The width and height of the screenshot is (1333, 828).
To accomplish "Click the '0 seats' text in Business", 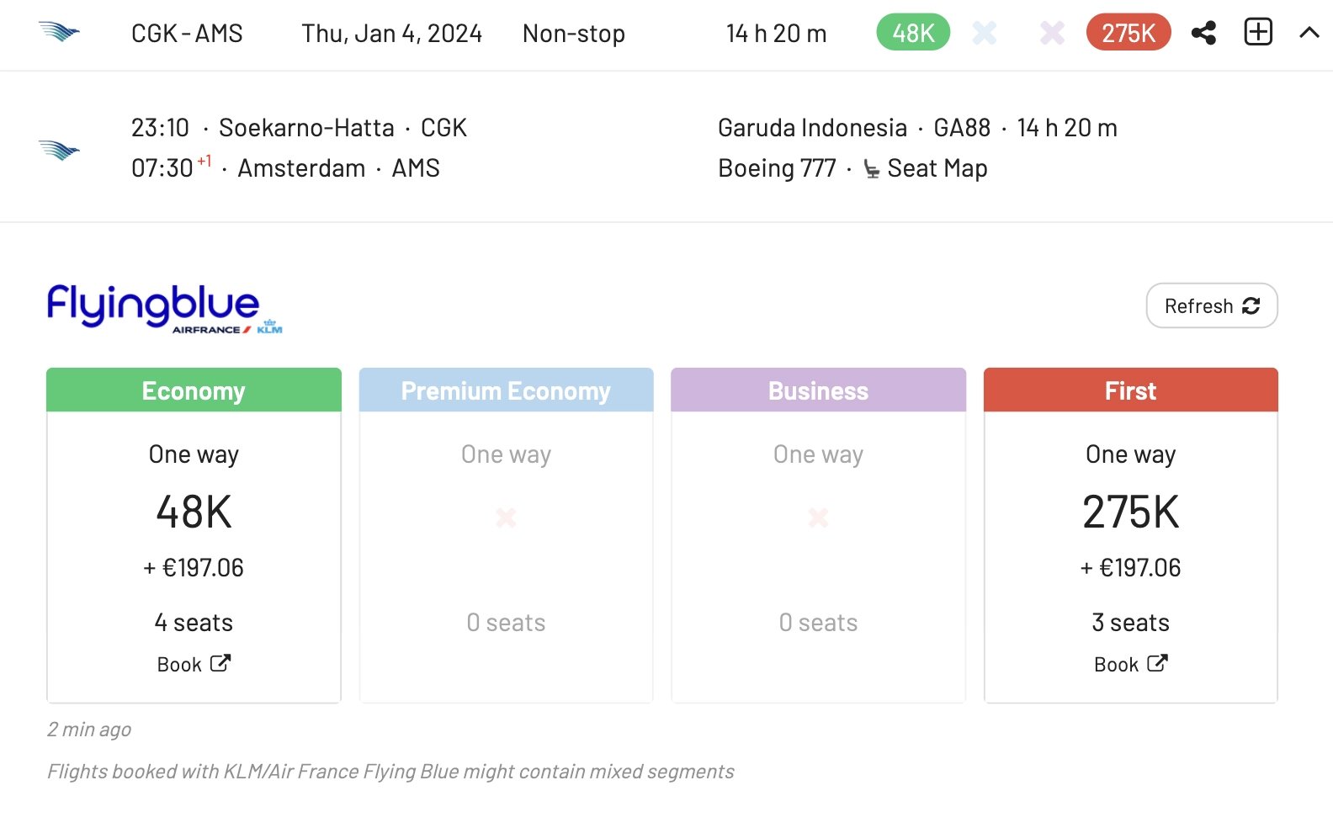I will (x=818, y=623).
